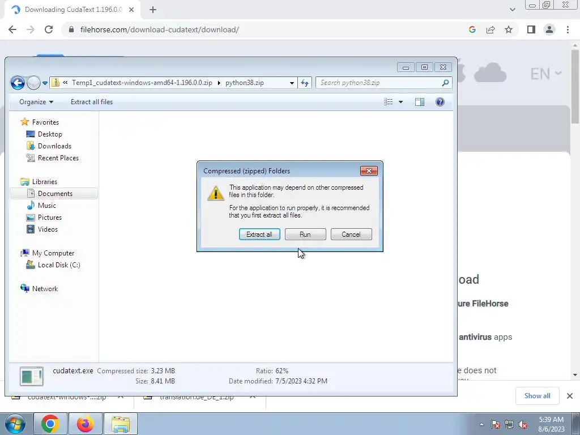This screenshot has height=435, width=580.
Task: Click the cloud icon on FileHorse page
Action: [x=490, y=72]
